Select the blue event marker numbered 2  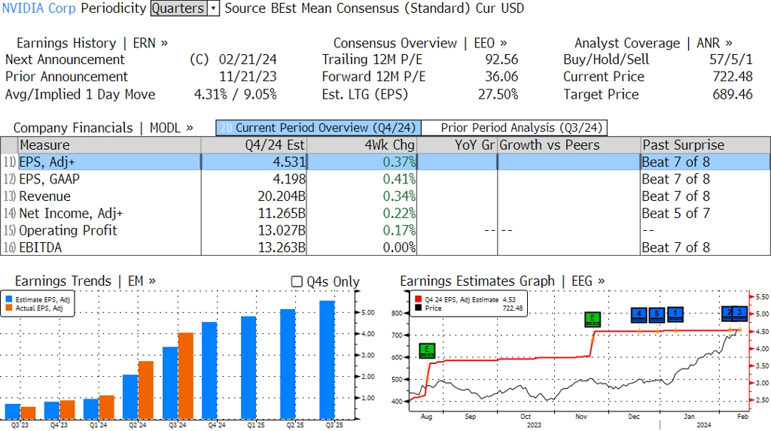point(728,313)
